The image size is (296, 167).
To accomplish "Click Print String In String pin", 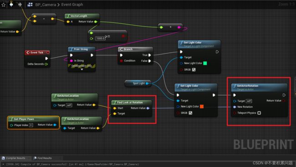I will [71, 61].
